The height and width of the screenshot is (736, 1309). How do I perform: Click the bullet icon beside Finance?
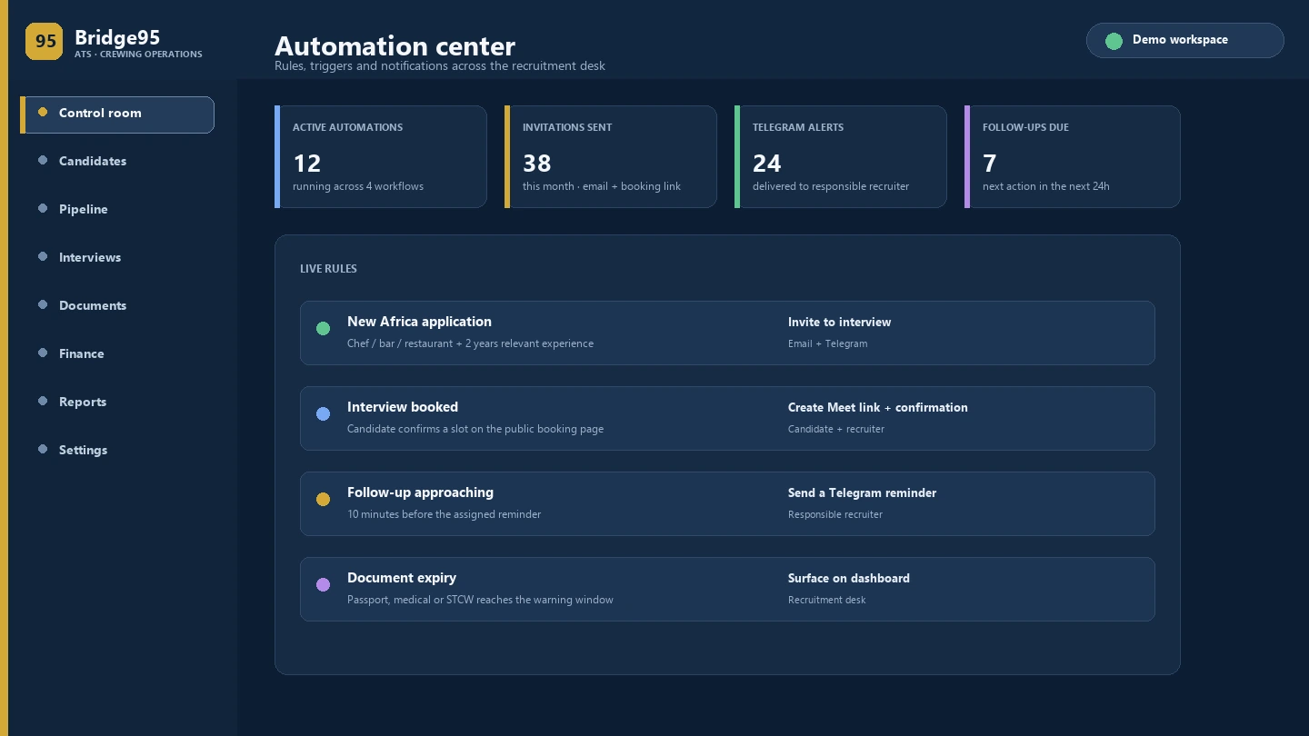click(x=43, y=353)
